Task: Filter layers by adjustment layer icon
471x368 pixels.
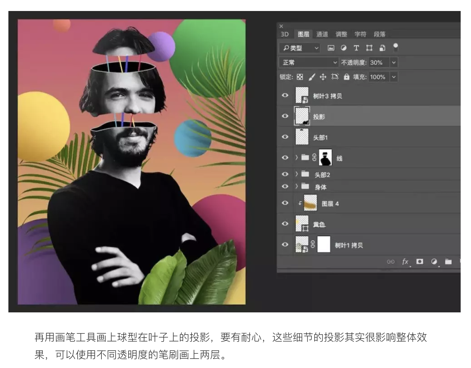Action: point(343,48)
